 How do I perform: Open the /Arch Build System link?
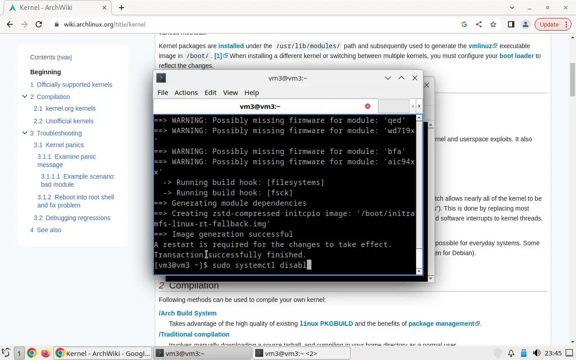(188, 313)
